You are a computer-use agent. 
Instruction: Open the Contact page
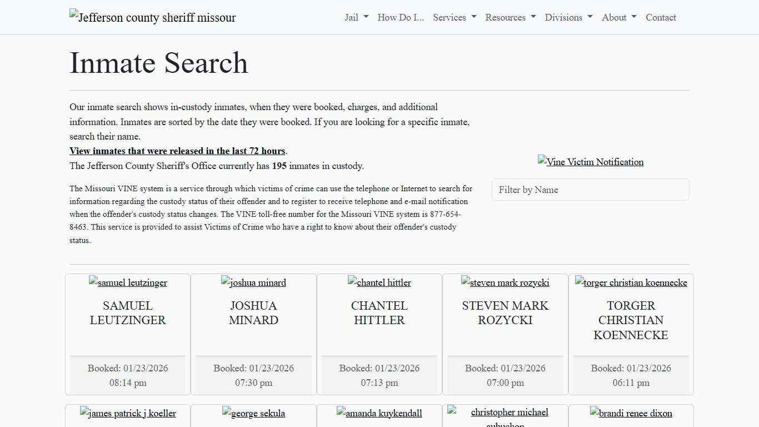tap(661, 17)
